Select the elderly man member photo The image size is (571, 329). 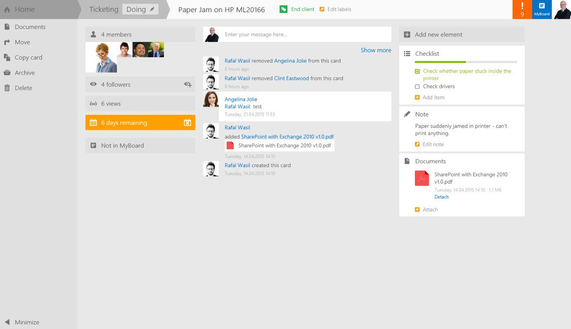(x=156, y=50)
